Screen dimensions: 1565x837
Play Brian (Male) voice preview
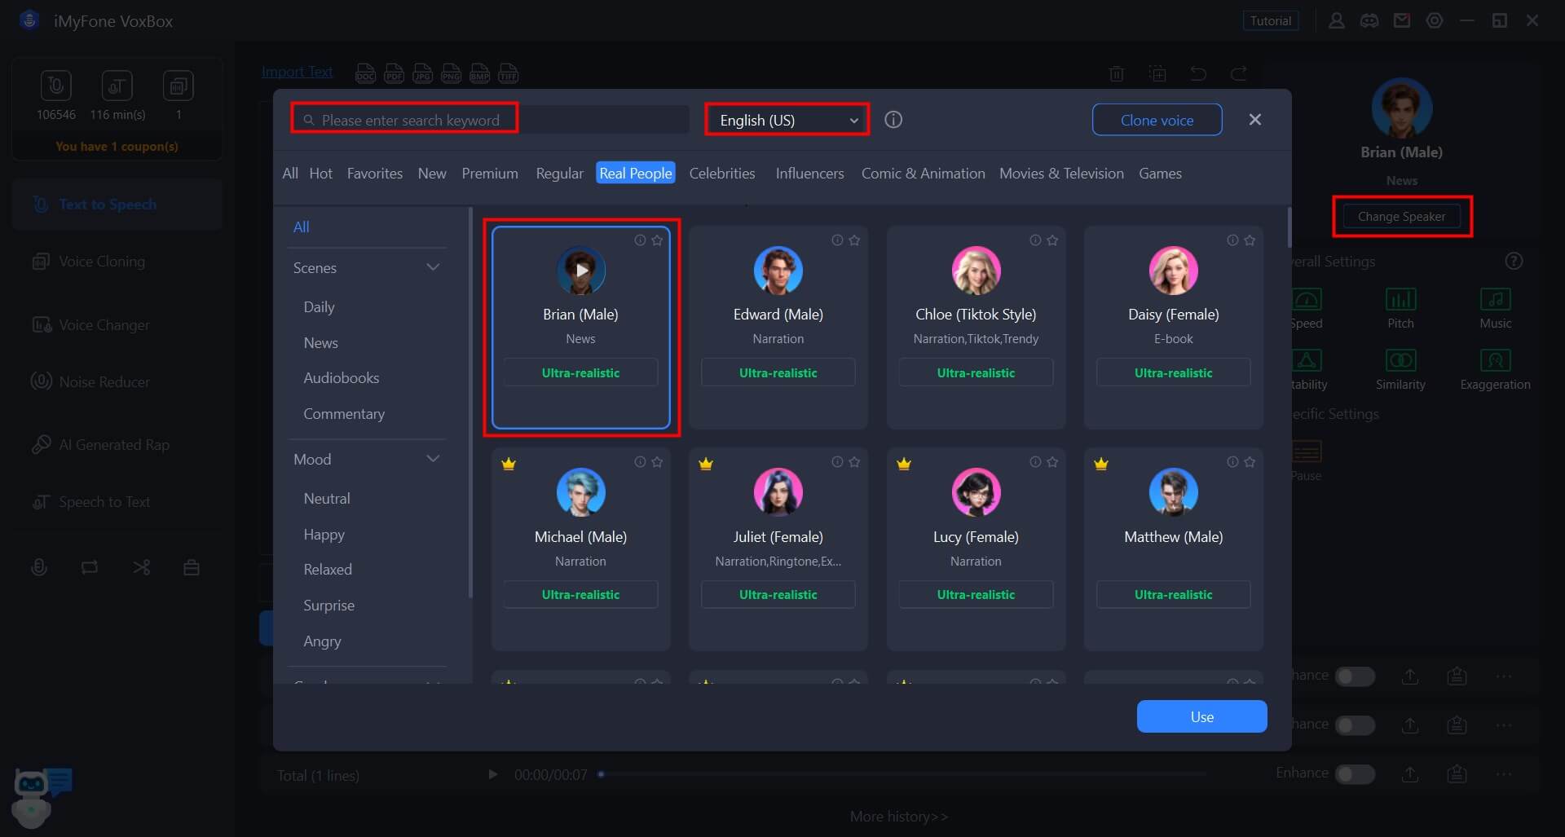point(581,271)
